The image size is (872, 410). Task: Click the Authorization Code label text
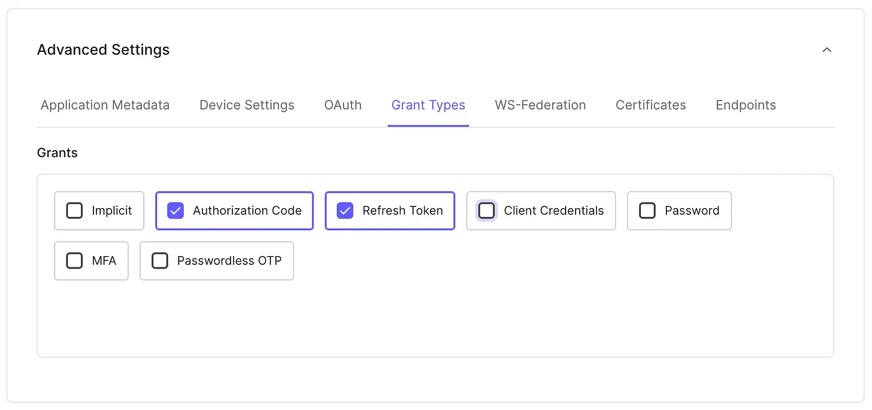coord(247,211)
